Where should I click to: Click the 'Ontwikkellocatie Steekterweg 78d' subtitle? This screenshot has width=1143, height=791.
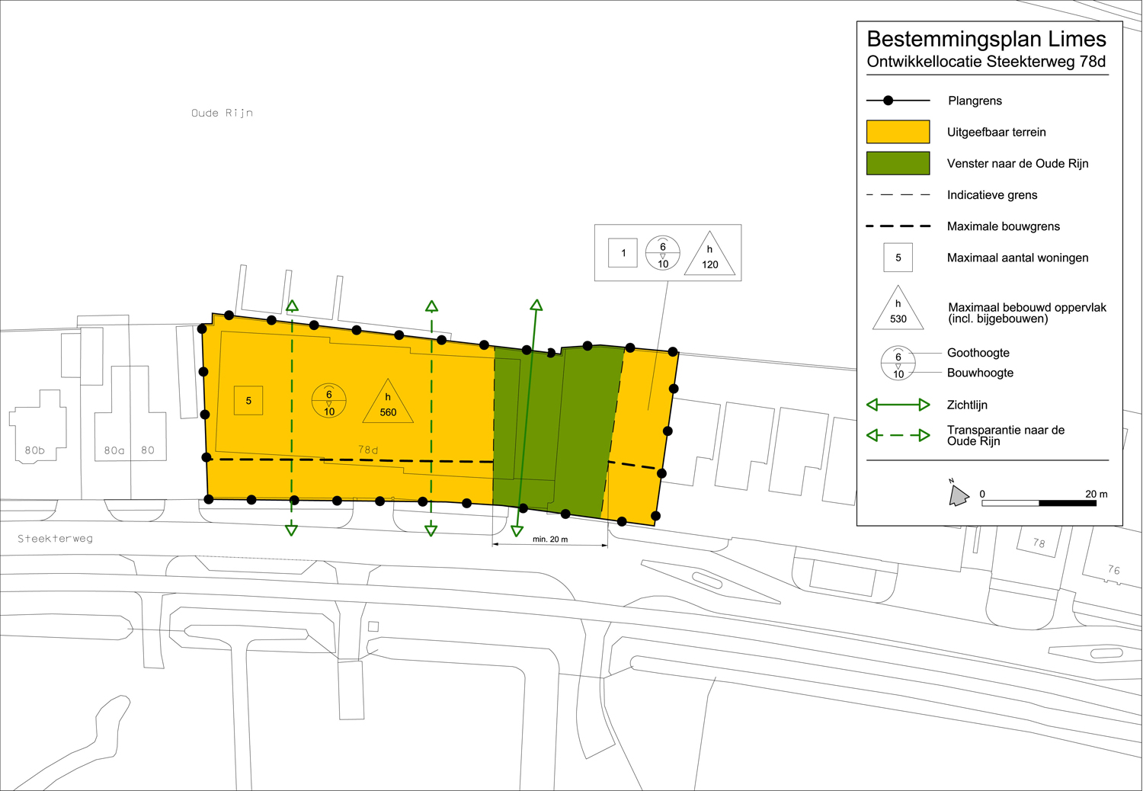(986, 62)
